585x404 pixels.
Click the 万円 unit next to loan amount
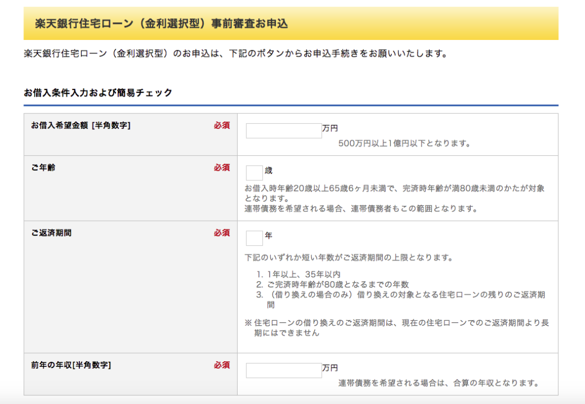click(330, 128)
